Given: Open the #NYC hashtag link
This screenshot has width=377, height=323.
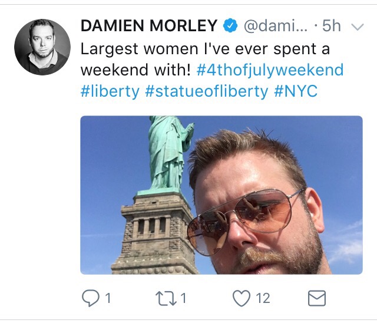Looking at the screenshot, I should point(296,91).
